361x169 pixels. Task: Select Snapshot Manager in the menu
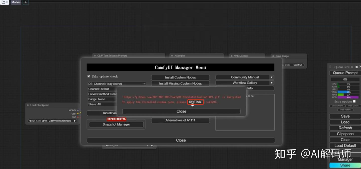(x=116, y=124)
